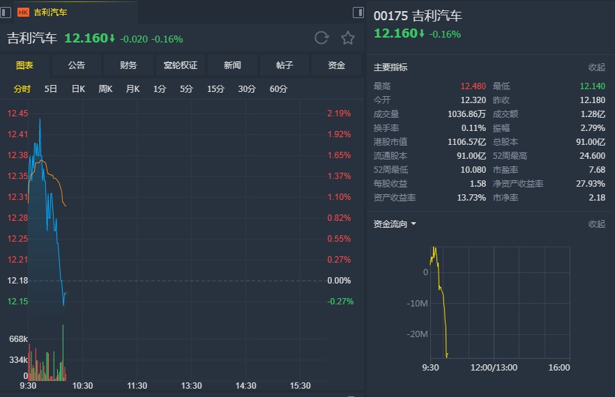Collapse the 资金流向 section via 收起
615x397 pixels.
point(597,224)
